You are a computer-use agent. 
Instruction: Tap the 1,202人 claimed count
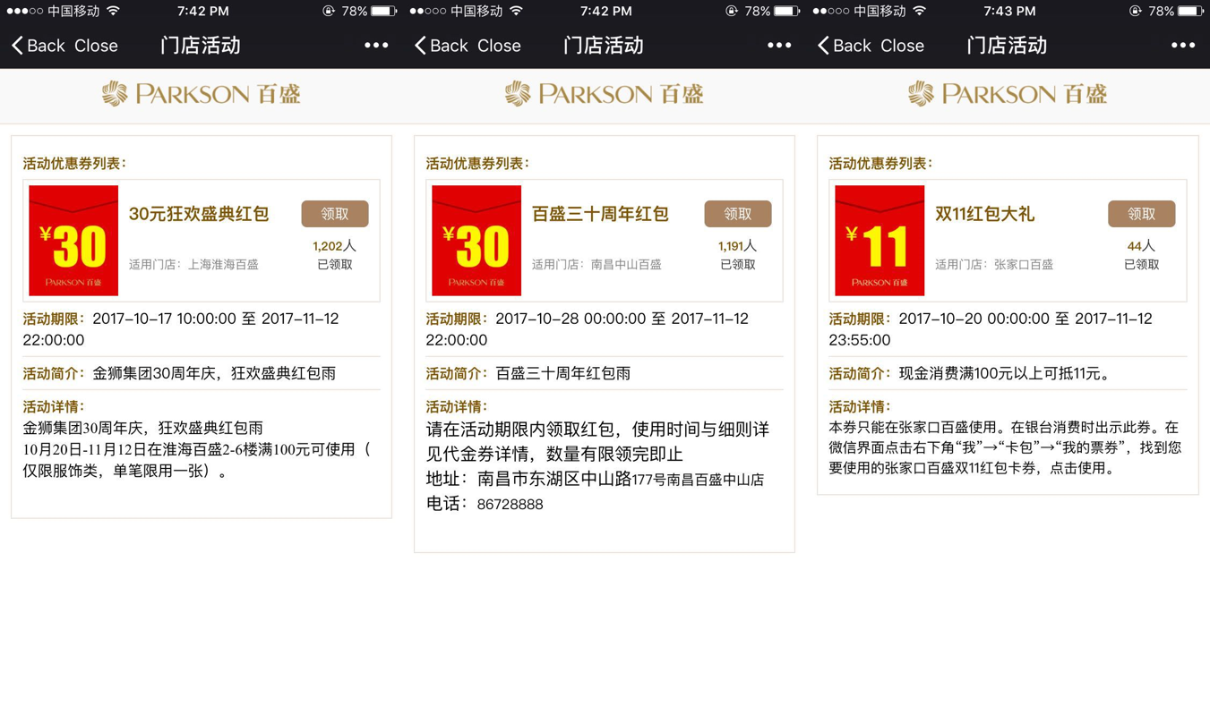[x=335, y=246]
